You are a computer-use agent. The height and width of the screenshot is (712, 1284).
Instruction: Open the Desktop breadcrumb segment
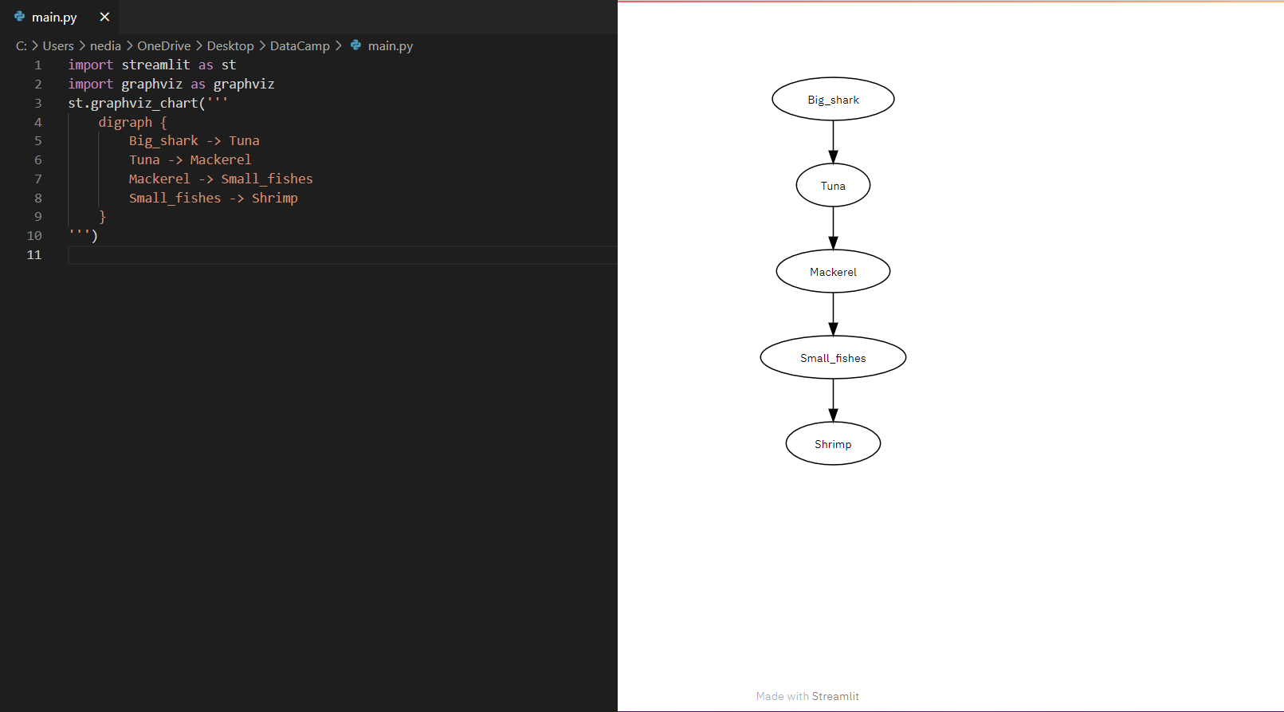click(x=230, y=46)
